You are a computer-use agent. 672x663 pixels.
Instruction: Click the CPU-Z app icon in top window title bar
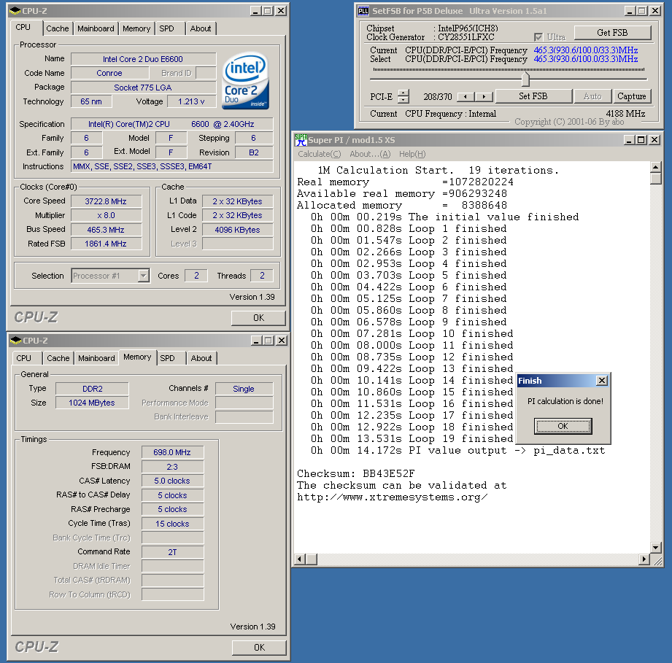click(15, 10)
